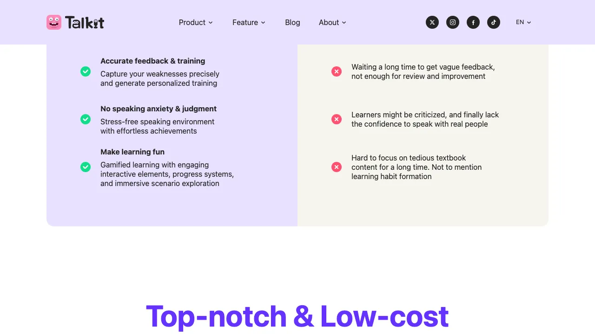This screenshot has height=334, width=595.
Task: Click the Top-notch & Low-cost heading
Action: 297,316
